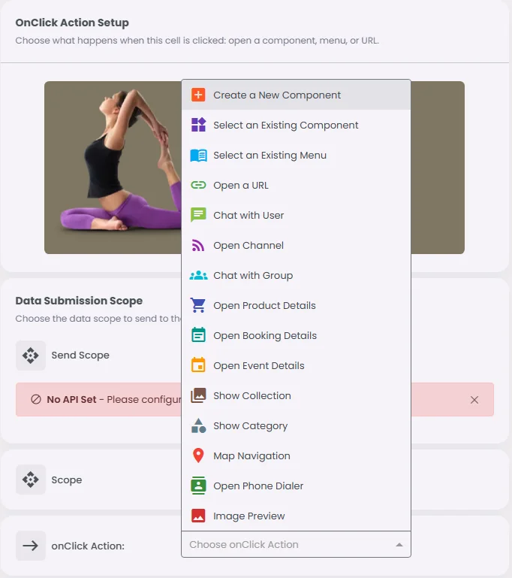Click the Send Scope icon

click(x=31, y=356)
